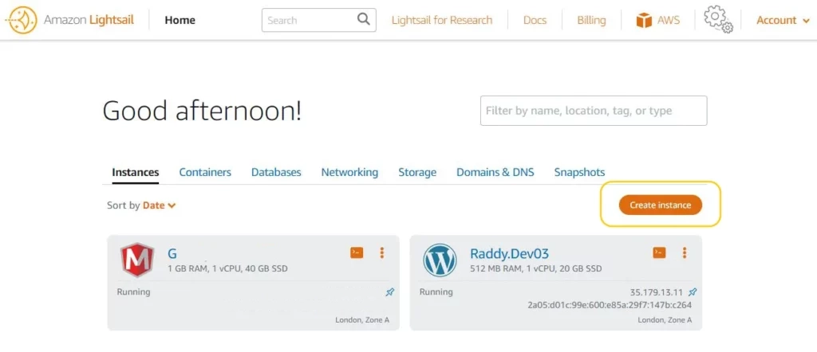Click the WordPress icon on Raddy.Dev03
Viewport: 817px width, 352px height.
440,260
